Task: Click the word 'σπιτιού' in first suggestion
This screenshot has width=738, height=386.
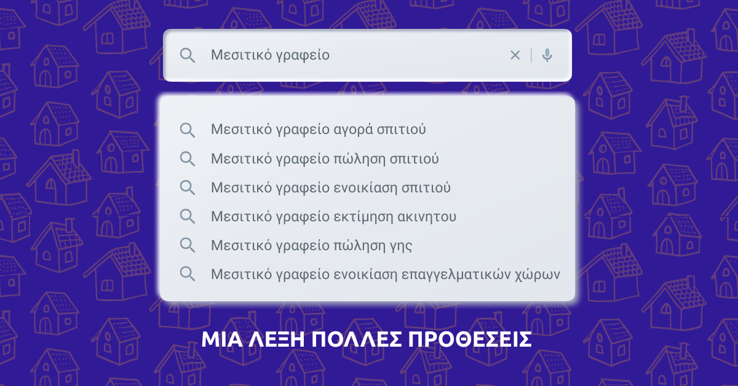Action: pyautogui.click(x=402, y=130)
